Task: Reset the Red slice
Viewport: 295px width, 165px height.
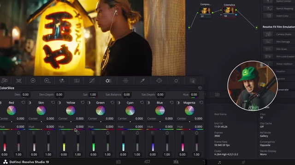Action: (23, 103)
